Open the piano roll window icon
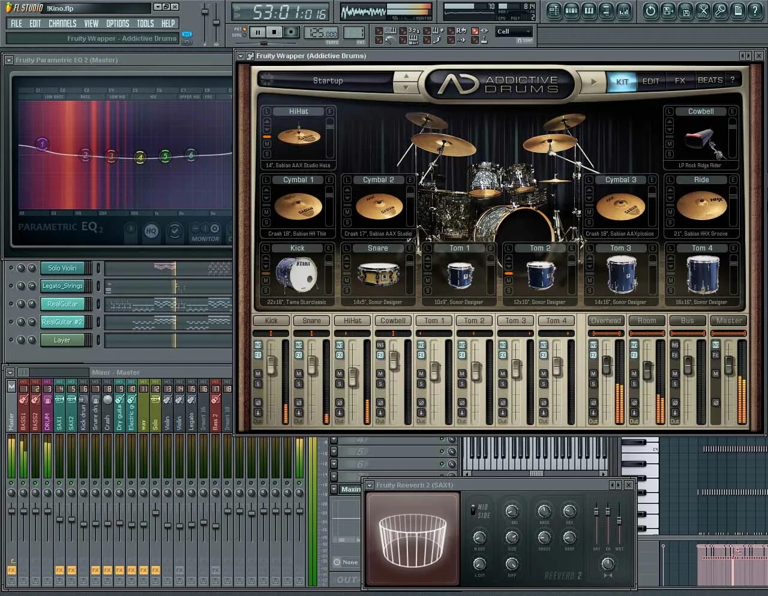 589,10
